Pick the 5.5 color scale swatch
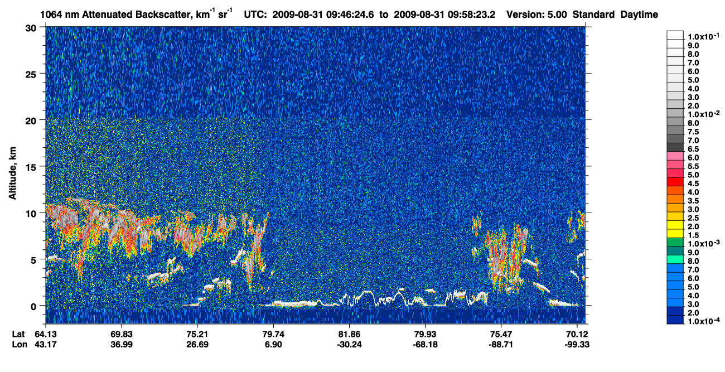 pos(675,165)
